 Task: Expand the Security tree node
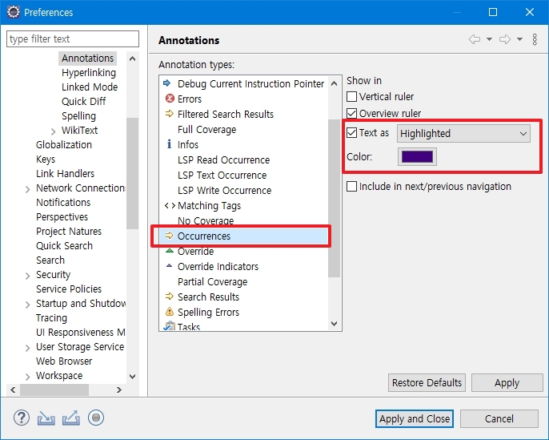coord(28,276)
